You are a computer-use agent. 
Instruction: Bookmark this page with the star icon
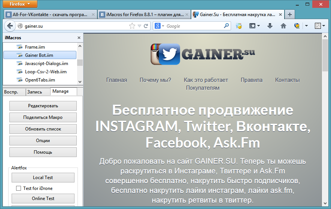pos(132,26)
